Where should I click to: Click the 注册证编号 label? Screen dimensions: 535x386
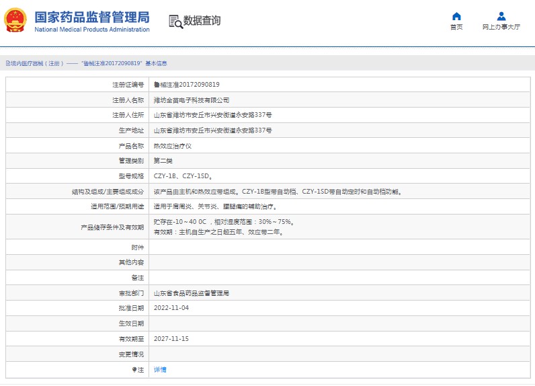click(x=128, y=85)
